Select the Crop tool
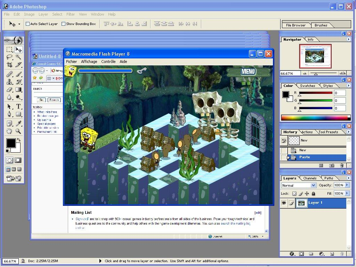 [x=9, y=64]
